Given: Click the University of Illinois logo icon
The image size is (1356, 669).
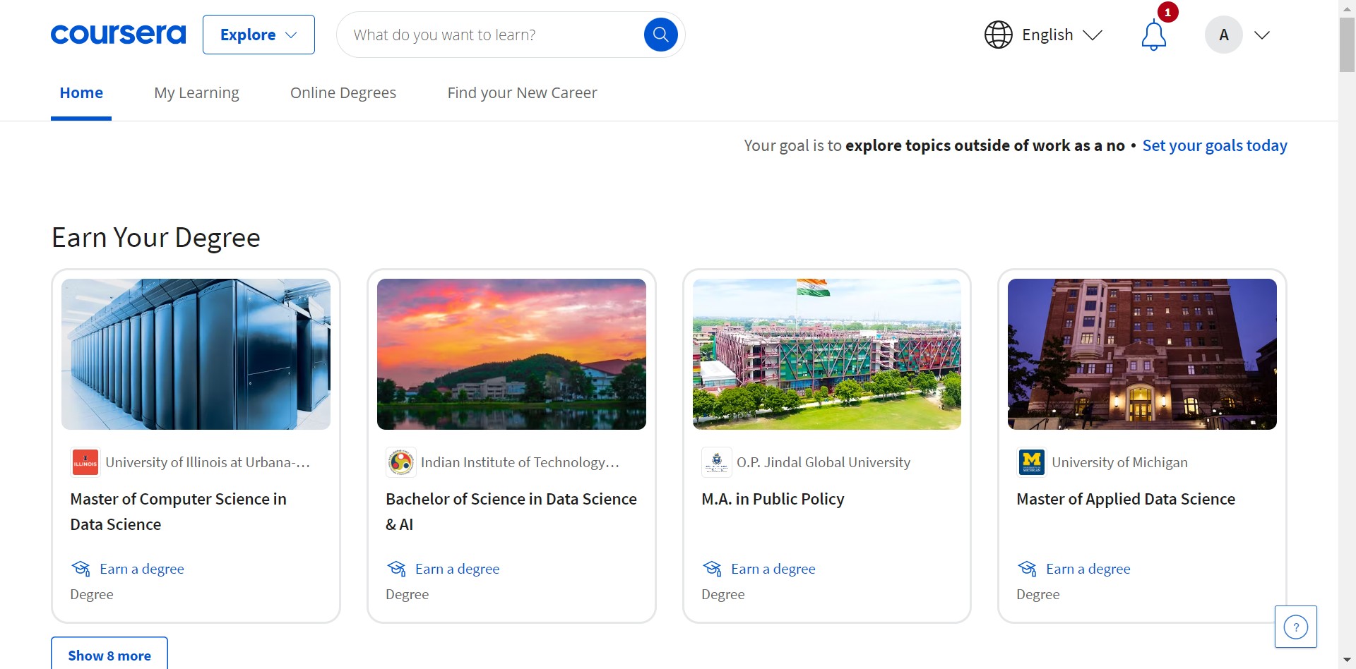Looking at the screenshot, I should [85, 462].
